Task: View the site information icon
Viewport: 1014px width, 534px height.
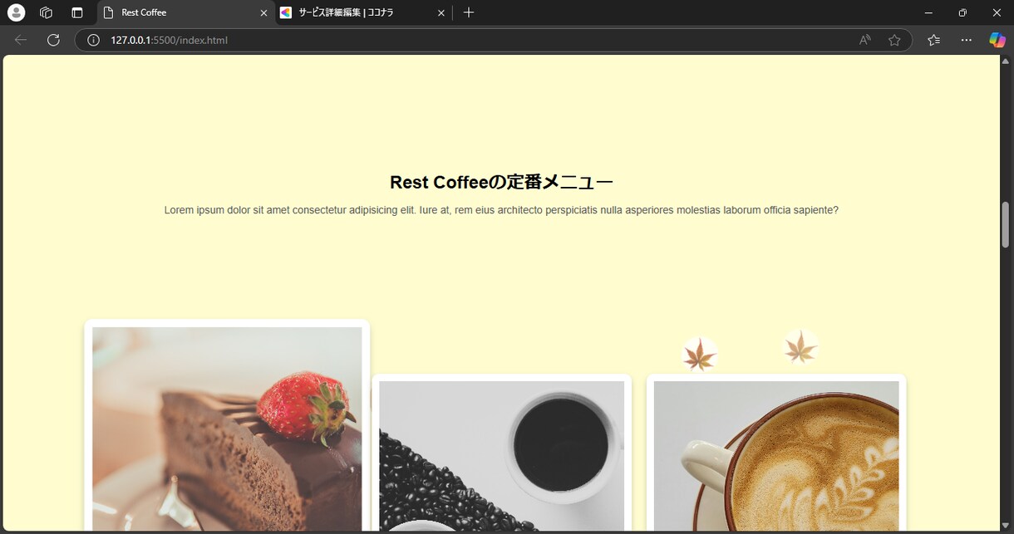Action: [94, 40]
